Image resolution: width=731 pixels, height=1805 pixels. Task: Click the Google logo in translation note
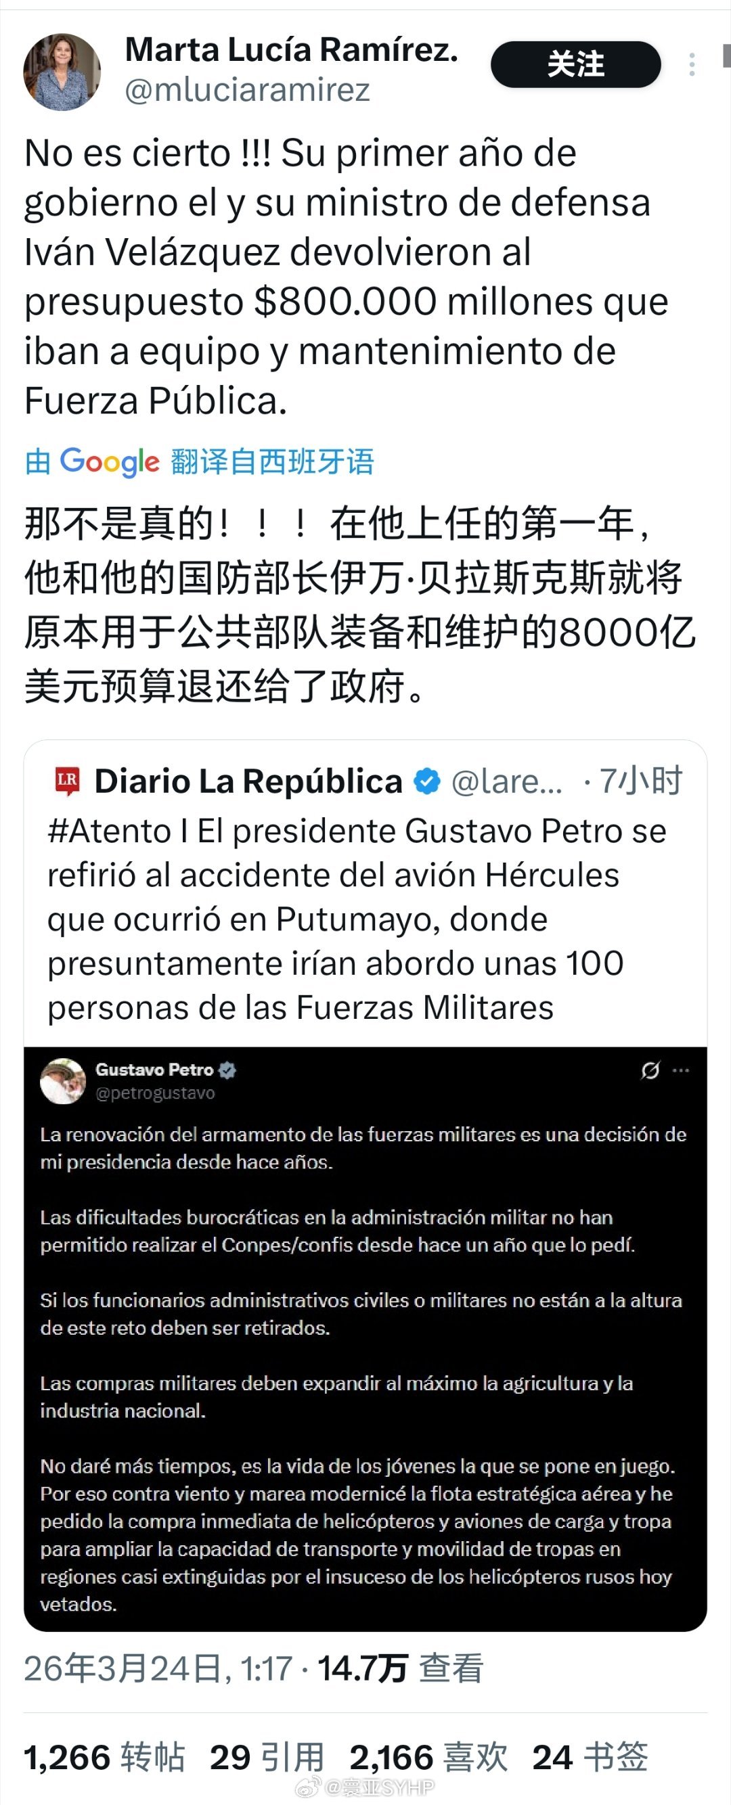coord(110,462)
